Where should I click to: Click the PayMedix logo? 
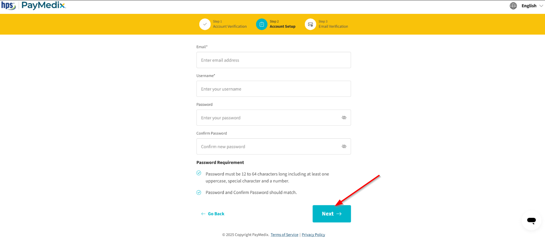coord(44,6)
